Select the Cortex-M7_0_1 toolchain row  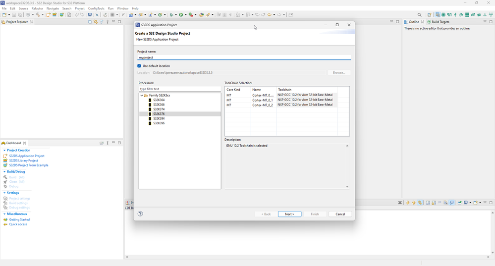(x=281, y=100)
